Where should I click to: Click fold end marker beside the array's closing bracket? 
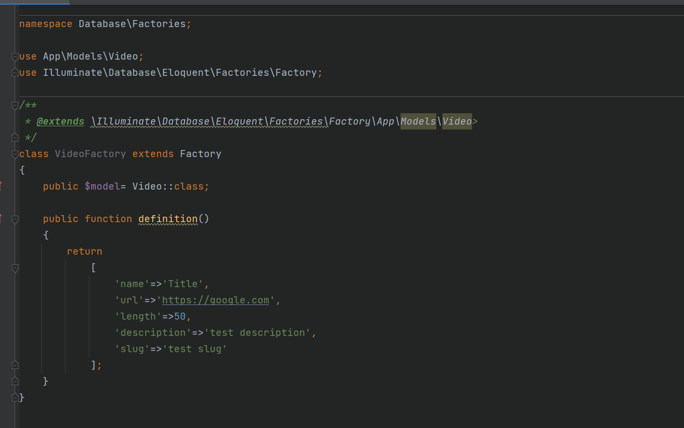coord(15,365)
